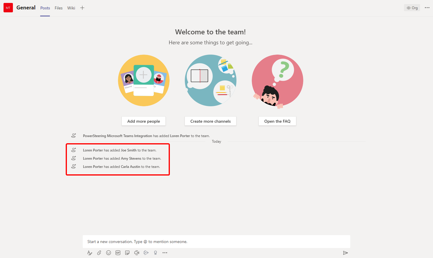Switch to the Files tab
This screenshot has width=433, height=258.
click(x=59, y=8)
